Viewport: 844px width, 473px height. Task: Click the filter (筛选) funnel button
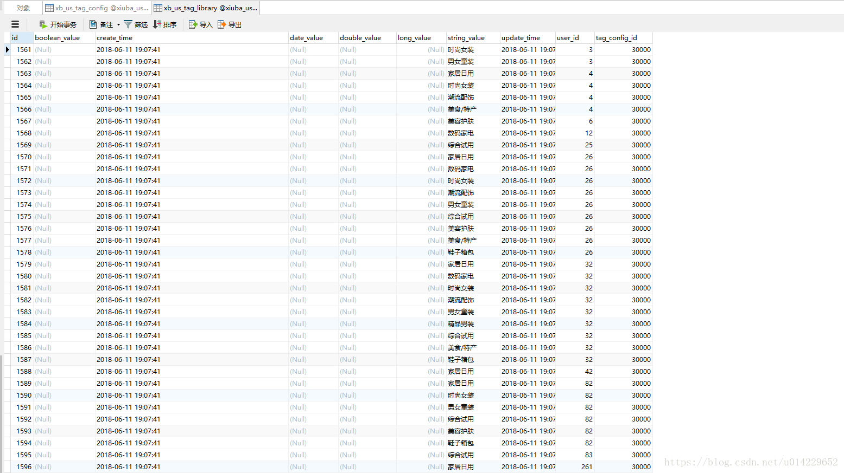tap(136, 24)
